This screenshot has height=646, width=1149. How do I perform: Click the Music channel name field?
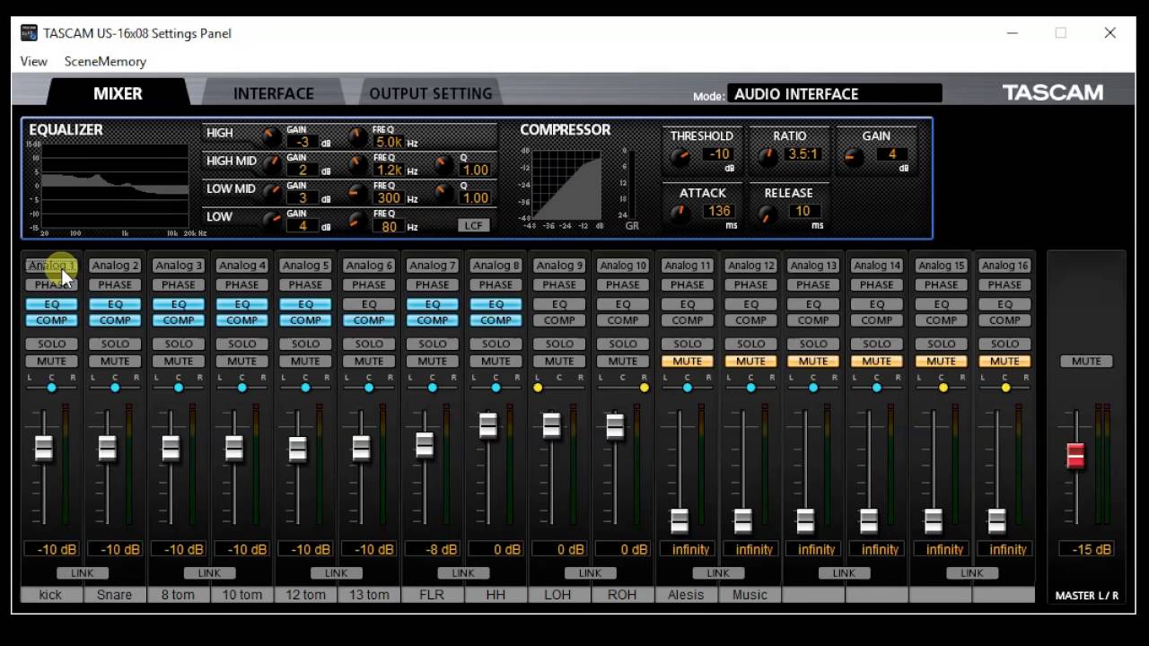750,594
